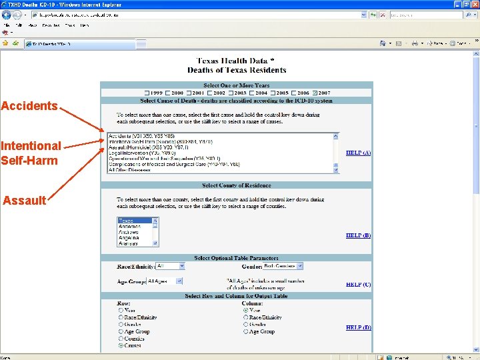Open HELP (D) link

(x=358, y=327)
